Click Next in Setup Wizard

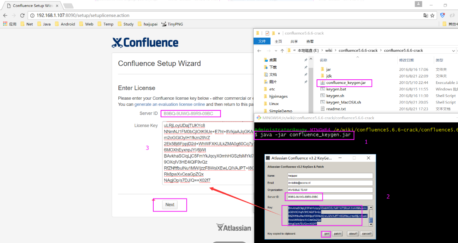point(170,205)
